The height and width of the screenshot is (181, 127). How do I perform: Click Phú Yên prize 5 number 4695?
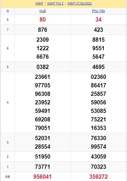98,67
